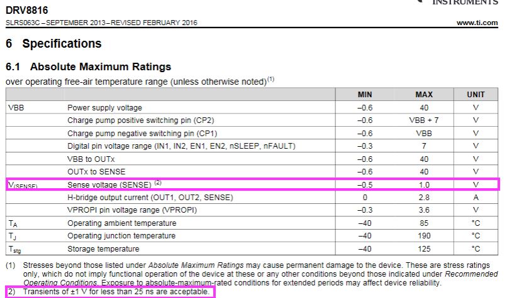Click the 6.1 Absolute Maximum Ratings heading

click(88, 67)
